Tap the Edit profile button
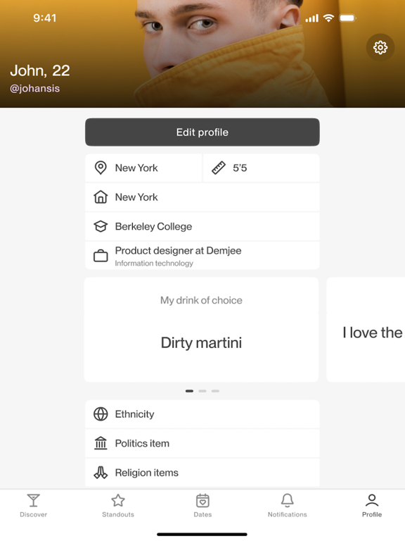The height and width of the screenshot is (541, 405). click(202, 132)
